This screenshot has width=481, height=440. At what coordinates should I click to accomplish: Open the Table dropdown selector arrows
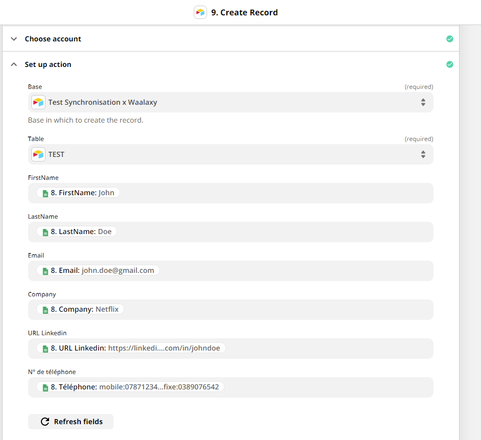pos(423,154)
